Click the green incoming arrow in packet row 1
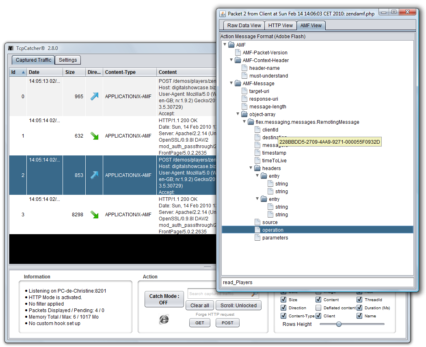Viewport: 426px width, 347px height. (94, 136)
